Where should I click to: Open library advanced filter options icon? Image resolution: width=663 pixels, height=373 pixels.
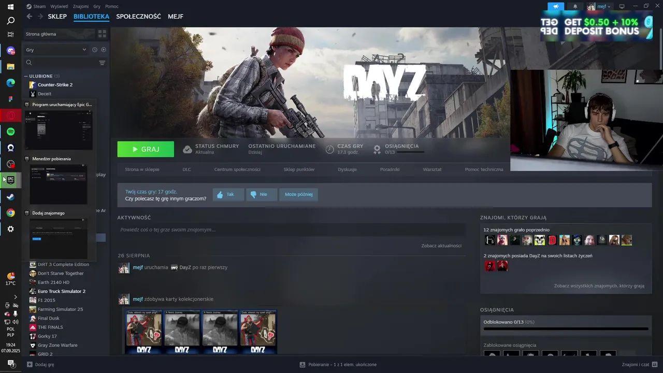[102, 63]
